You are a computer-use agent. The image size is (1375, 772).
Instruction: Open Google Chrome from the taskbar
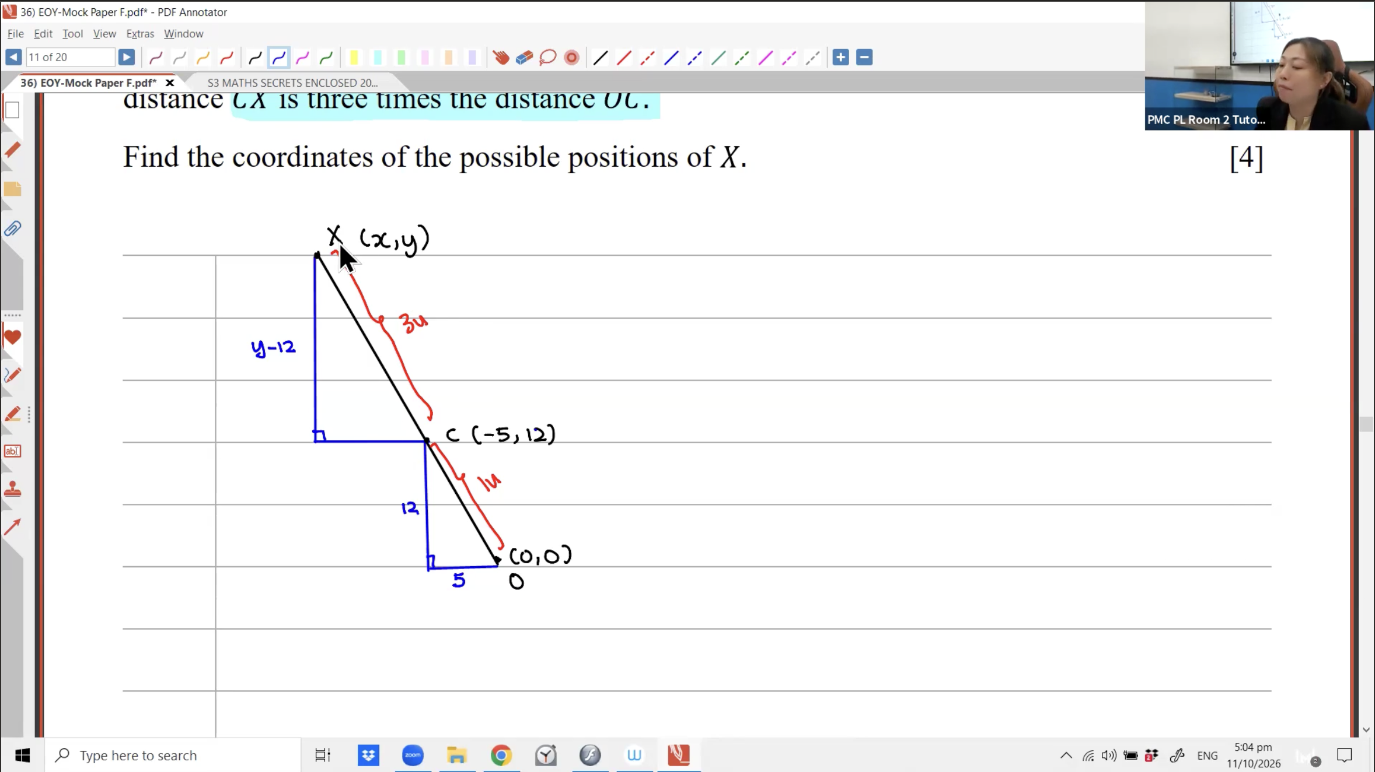click(501, 755)
